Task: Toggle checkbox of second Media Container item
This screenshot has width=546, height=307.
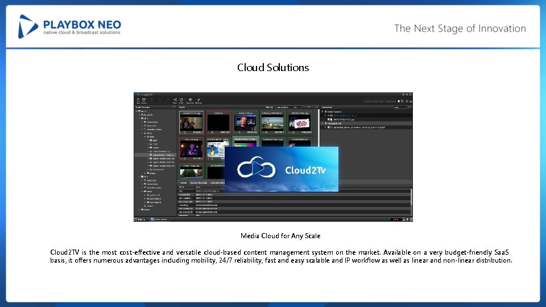Action: tap(328, 119)
